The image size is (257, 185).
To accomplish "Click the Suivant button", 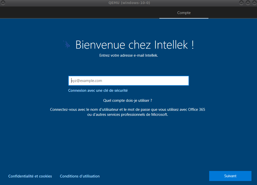I will tap(230, 176).
